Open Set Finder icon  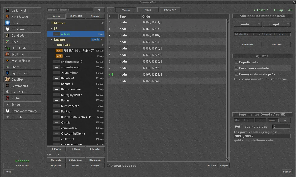click(x=7, y=54)
